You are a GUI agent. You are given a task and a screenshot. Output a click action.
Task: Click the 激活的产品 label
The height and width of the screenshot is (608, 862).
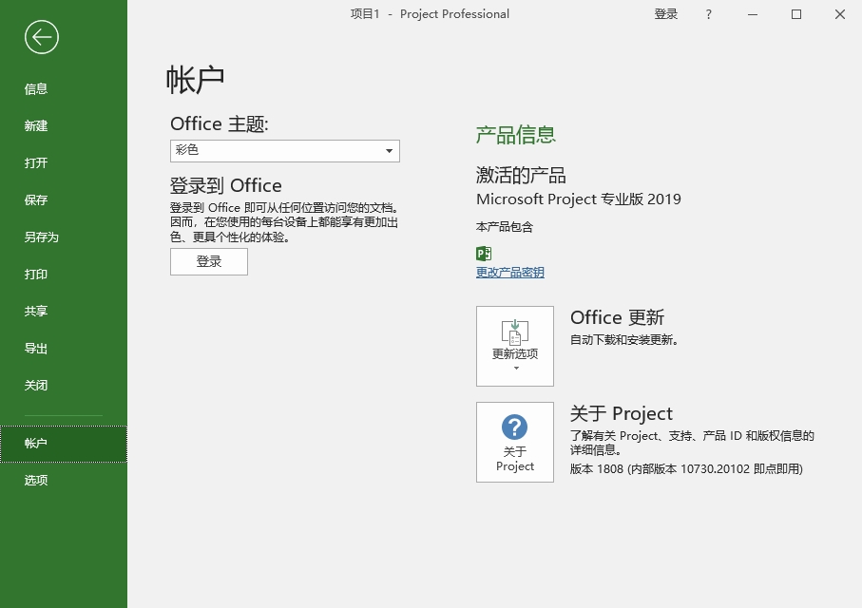[x=521, y=176]
